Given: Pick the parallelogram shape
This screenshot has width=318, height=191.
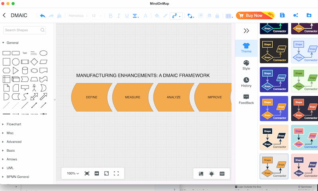Looking at the screenshot, I should click(43, 62).
